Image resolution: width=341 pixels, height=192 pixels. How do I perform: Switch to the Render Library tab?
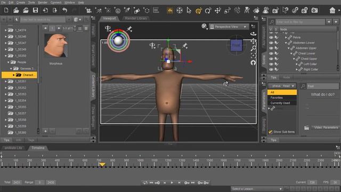pyautogui.click(x=136, y=19)
